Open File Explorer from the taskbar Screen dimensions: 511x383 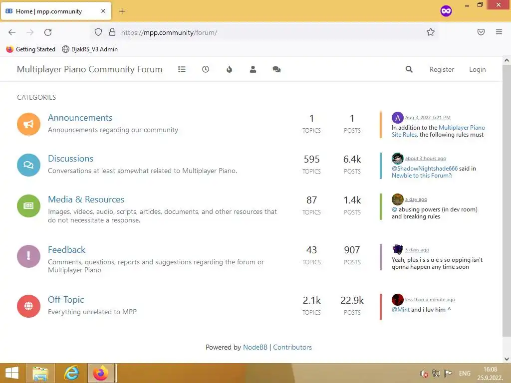(40, 373)
